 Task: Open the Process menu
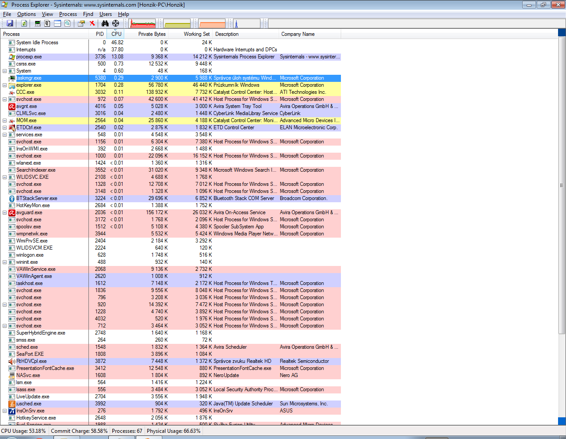[x=68, y=14]
